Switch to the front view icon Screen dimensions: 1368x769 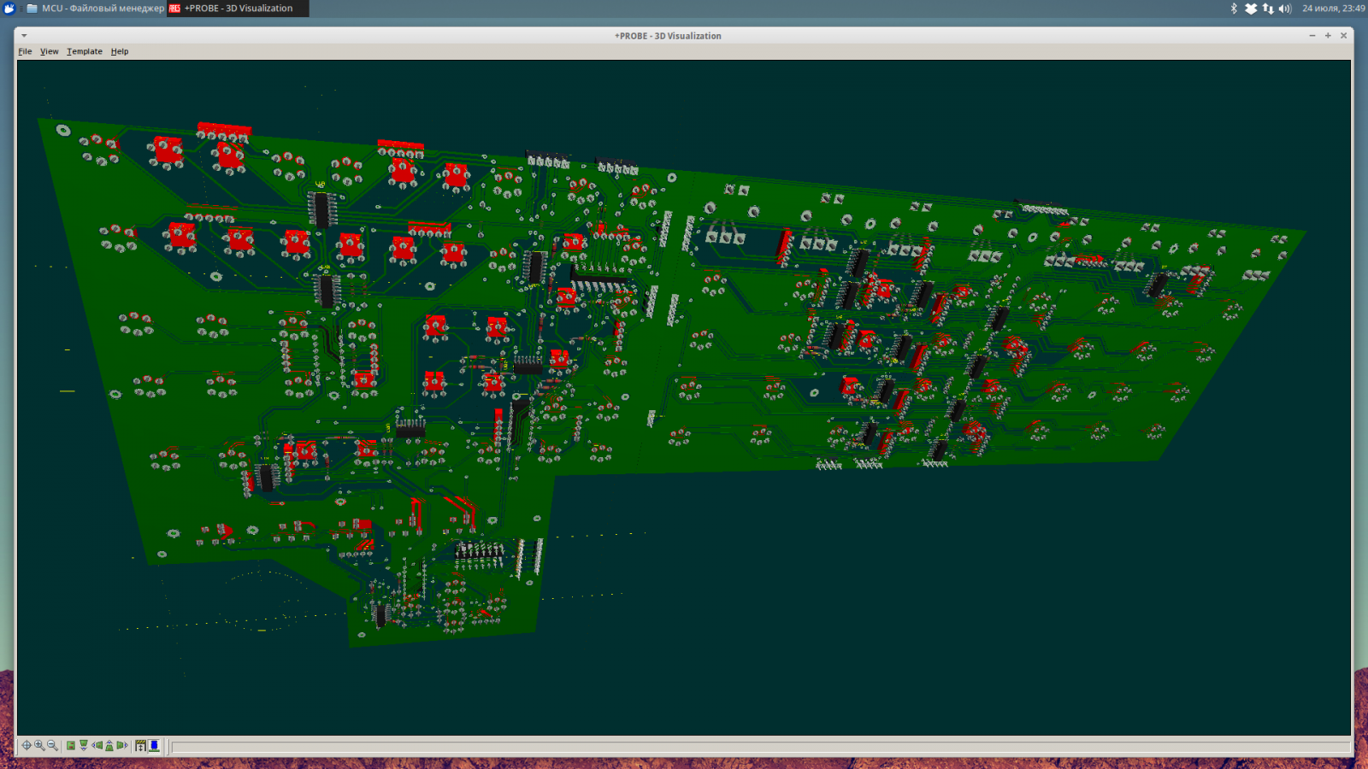coord(84,745)
